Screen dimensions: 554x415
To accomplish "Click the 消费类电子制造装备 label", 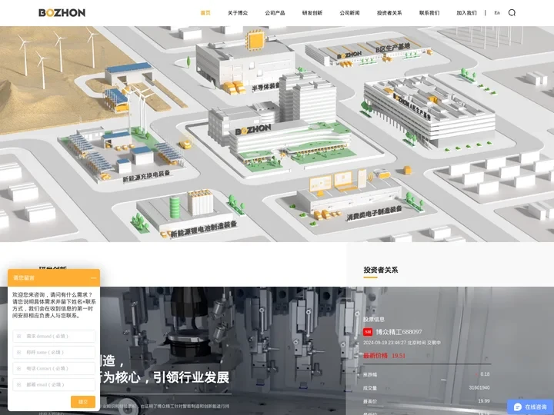I will click(374, 213).
